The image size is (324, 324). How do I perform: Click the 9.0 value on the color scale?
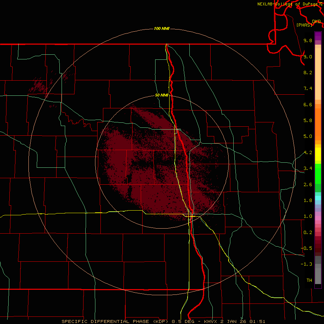pos(308,57)
